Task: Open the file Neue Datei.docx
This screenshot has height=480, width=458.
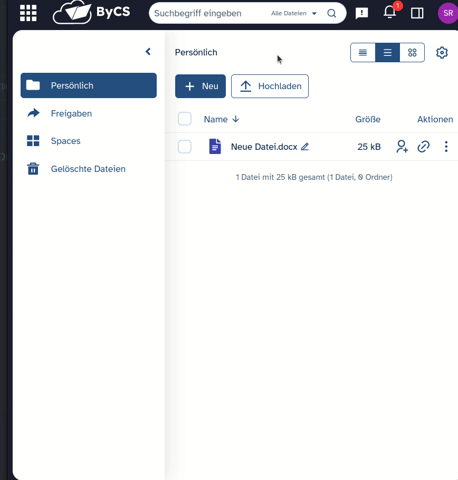Action: tap(264, 147)
